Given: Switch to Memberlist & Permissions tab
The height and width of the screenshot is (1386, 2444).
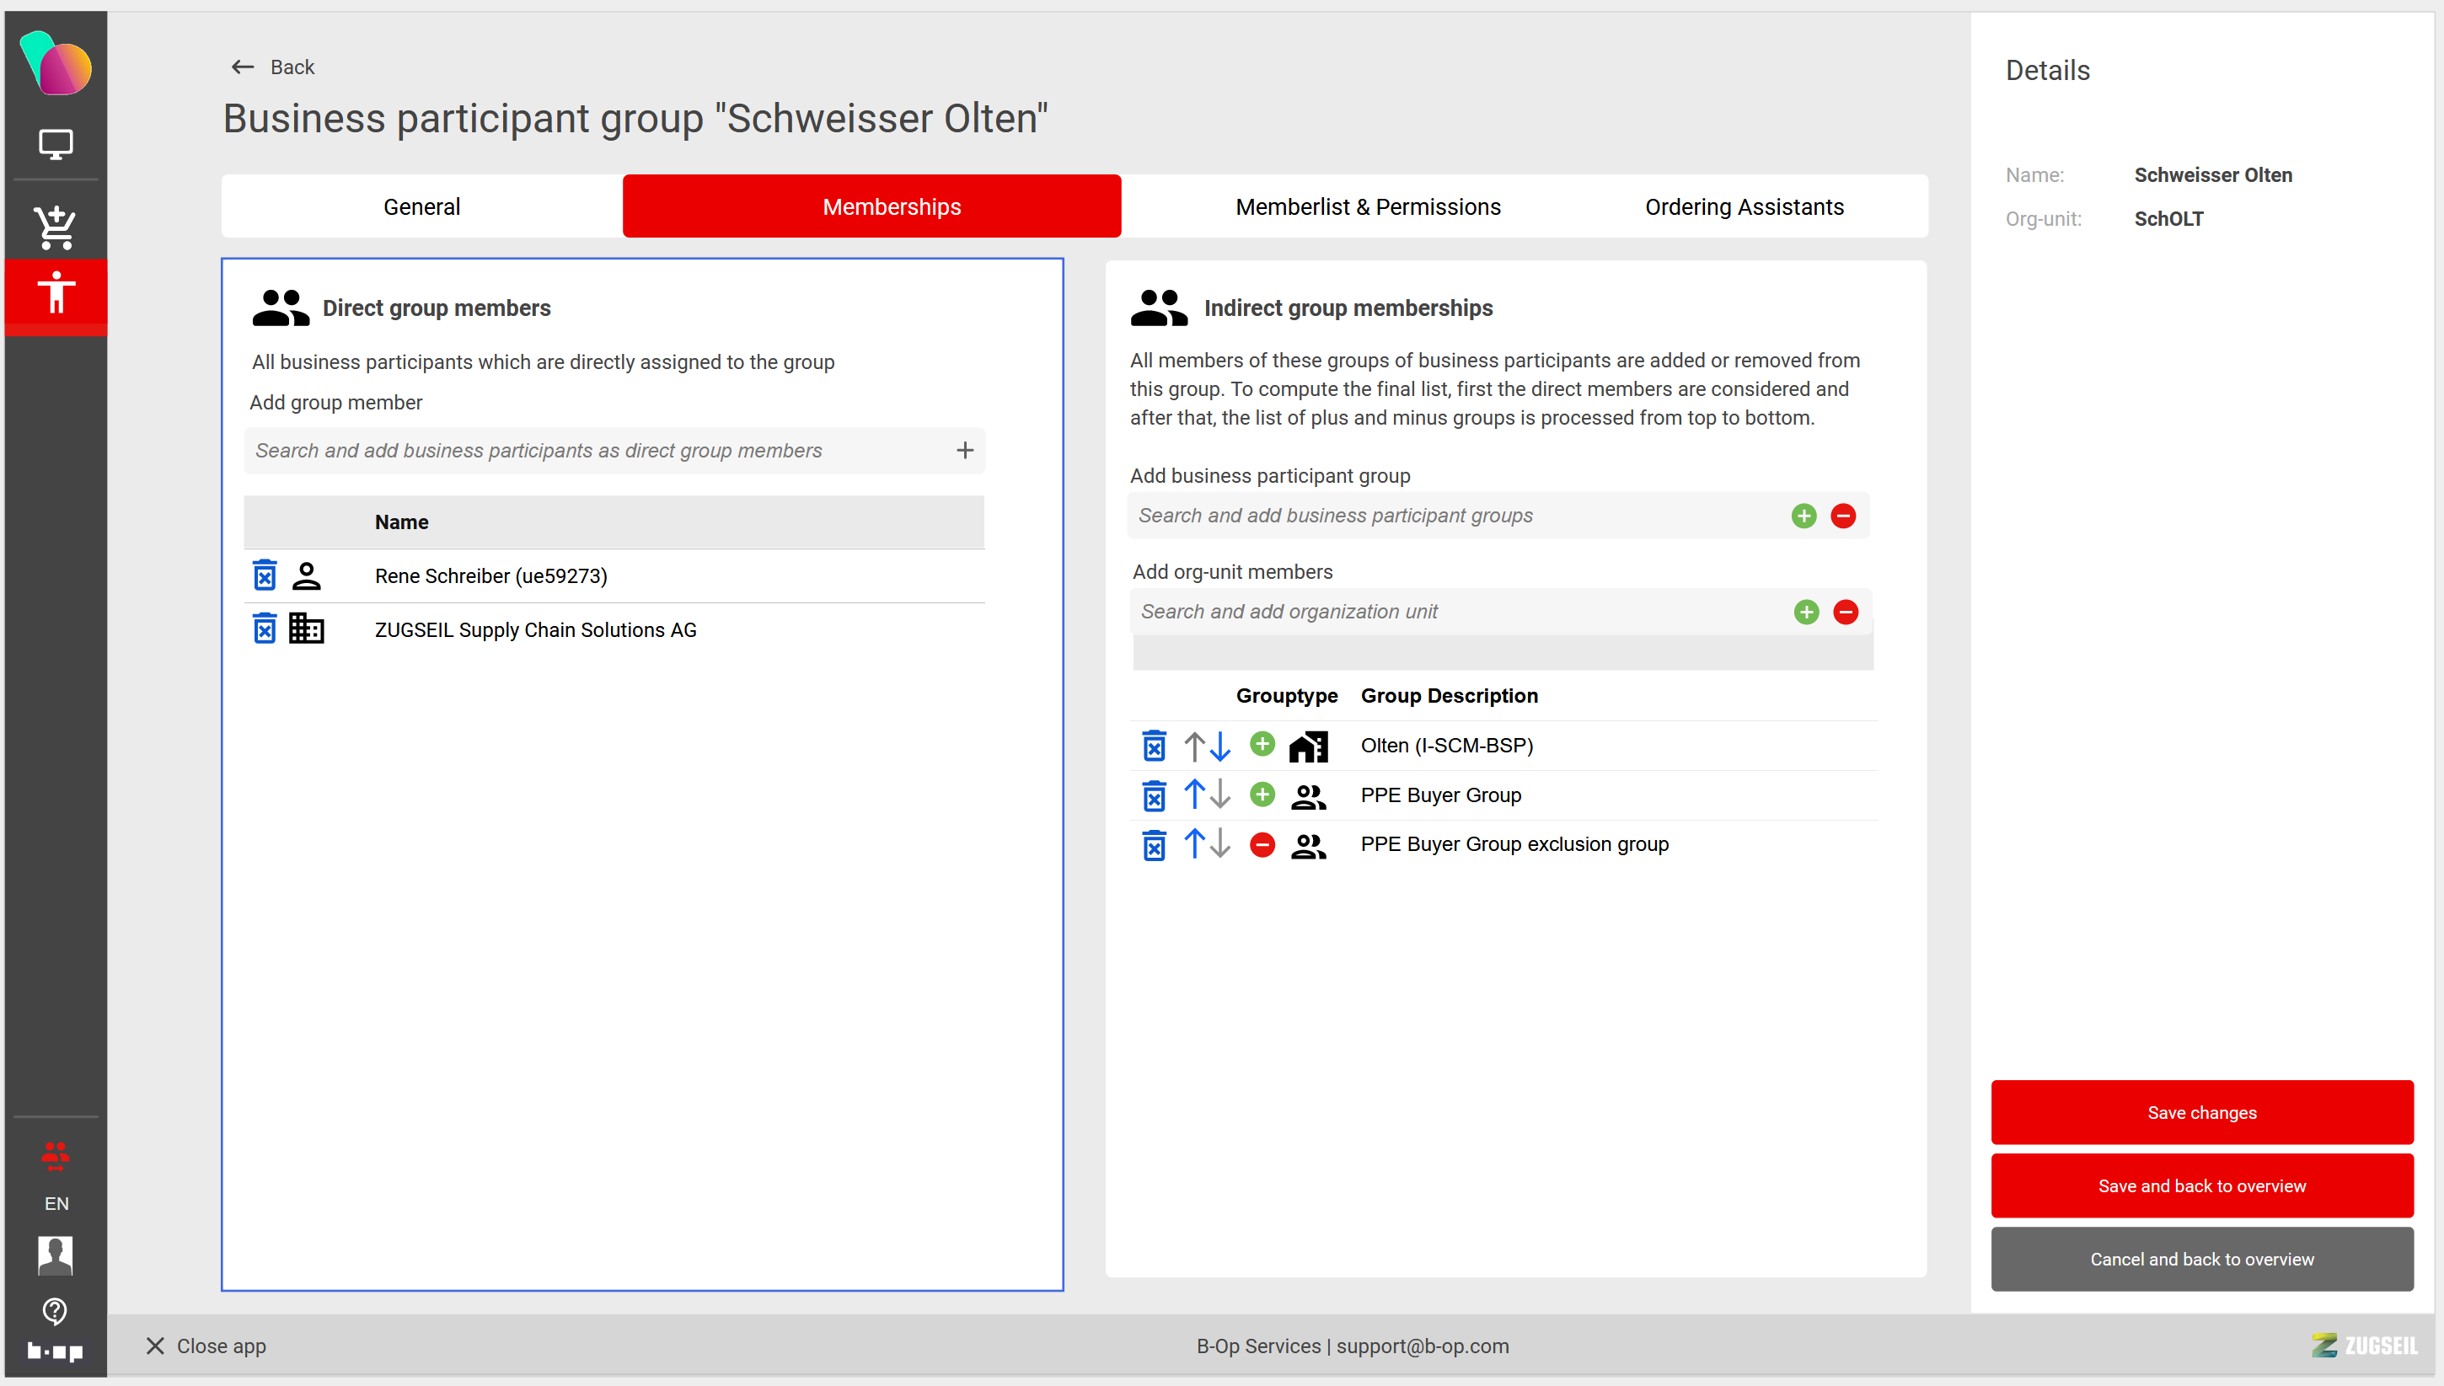Looking at the screenshot, I should pos(1367,206).
